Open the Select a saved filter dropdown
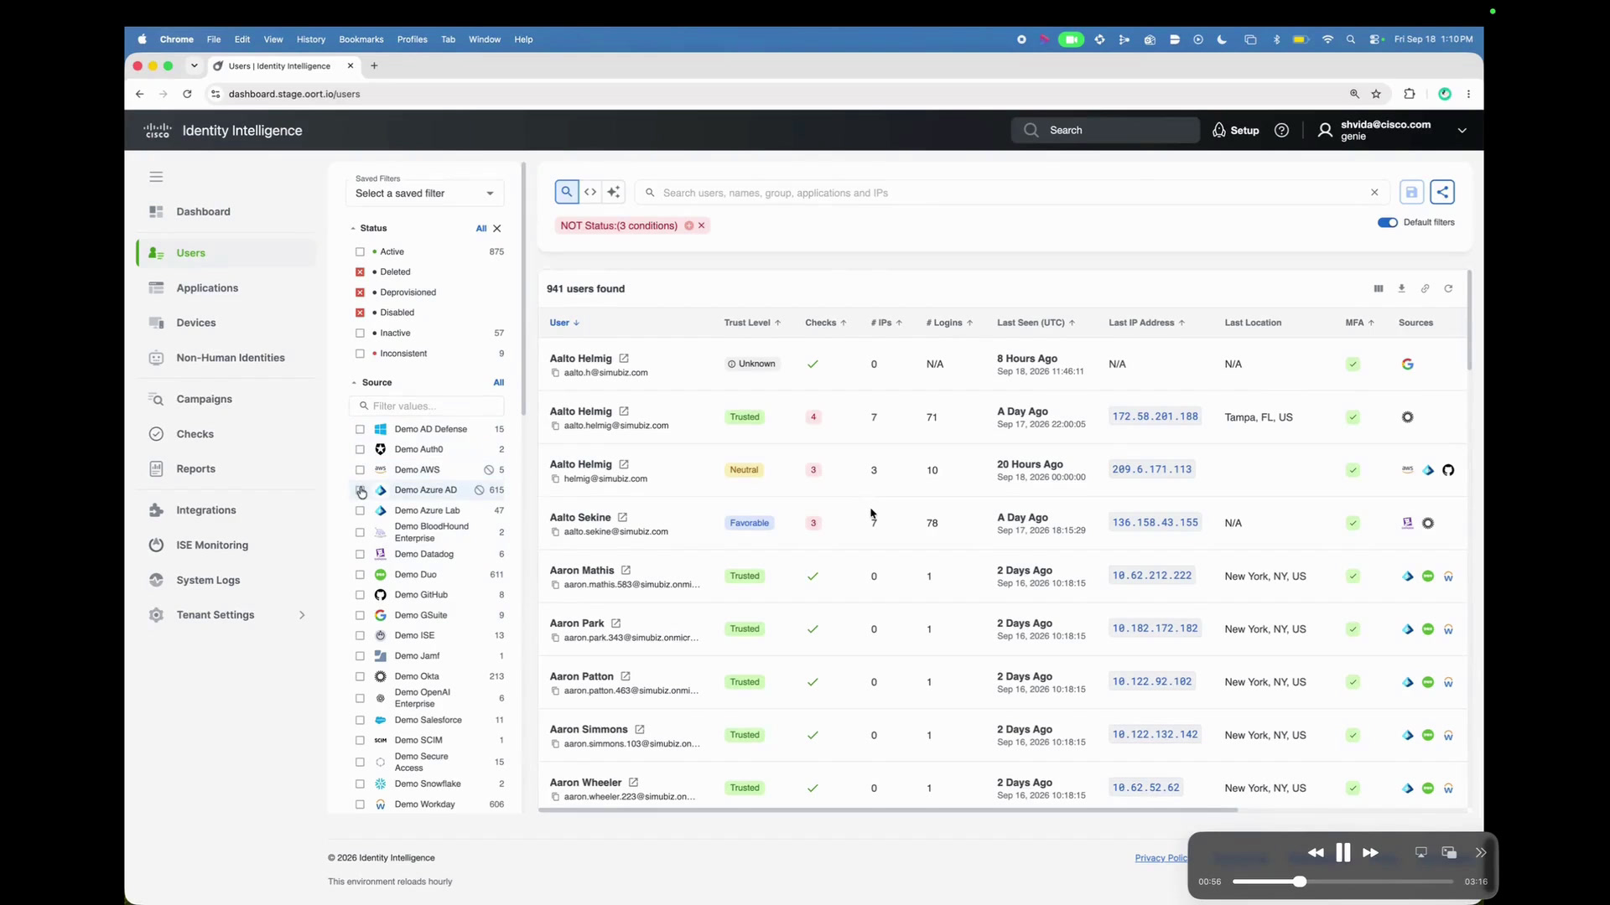Image resolution: width=1610 pixels, height=905 pixels. coord(424,194)
